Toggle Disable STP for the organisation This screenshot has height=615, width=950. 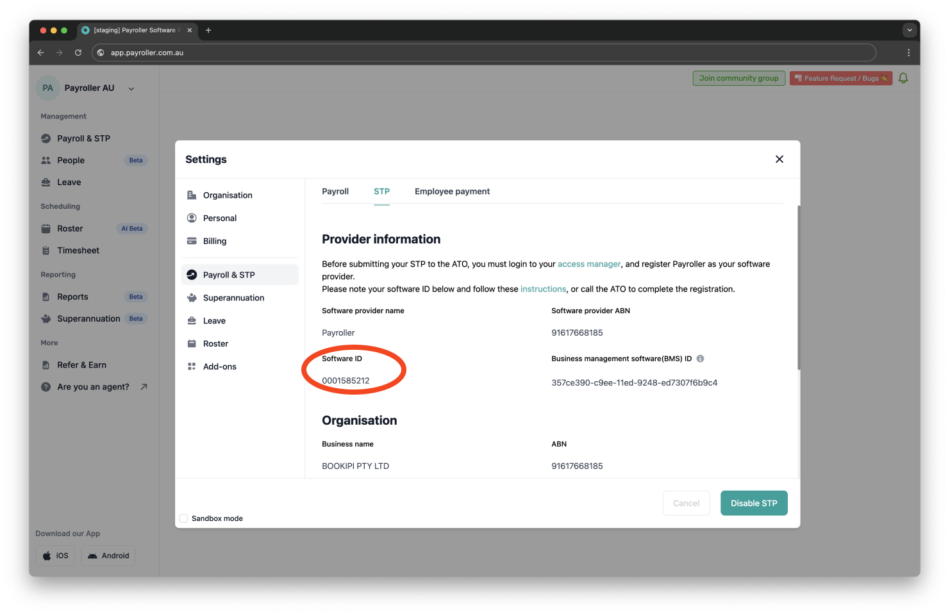pyautogui.click(x=754, y=503)
